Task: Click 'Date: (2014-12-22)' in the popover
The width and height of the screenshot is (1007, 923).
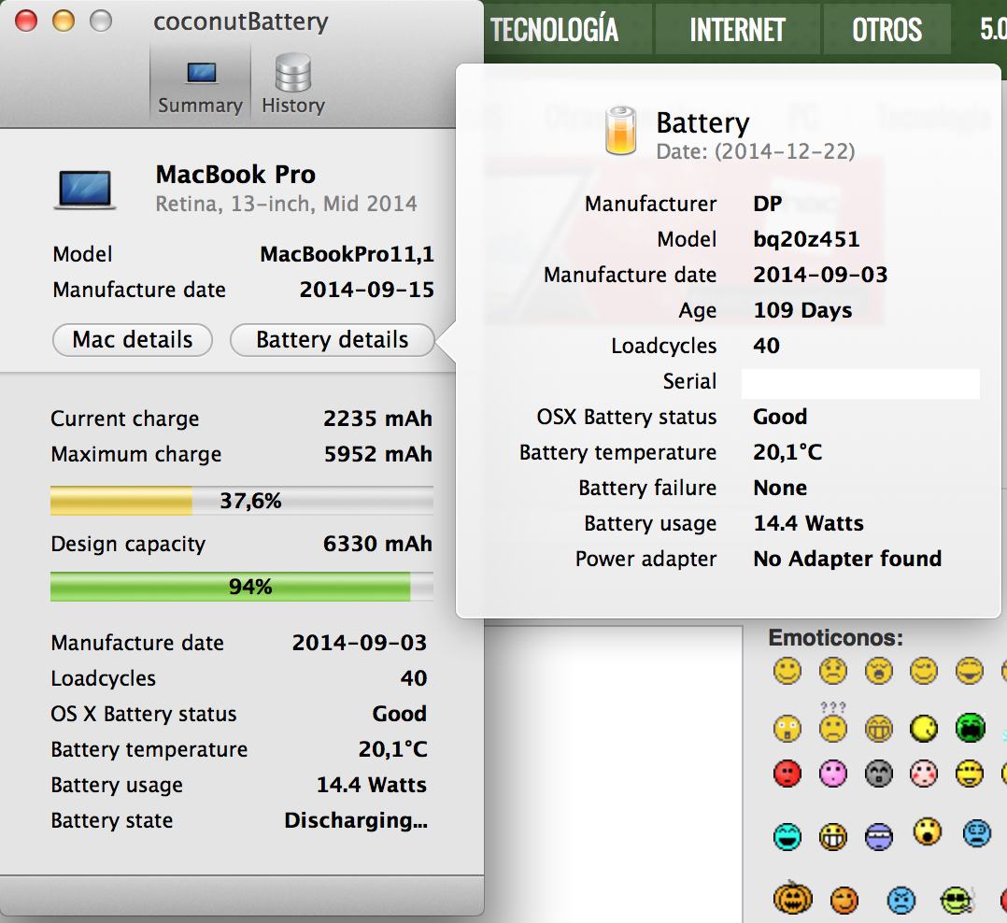Action: [x=755, y=151]
